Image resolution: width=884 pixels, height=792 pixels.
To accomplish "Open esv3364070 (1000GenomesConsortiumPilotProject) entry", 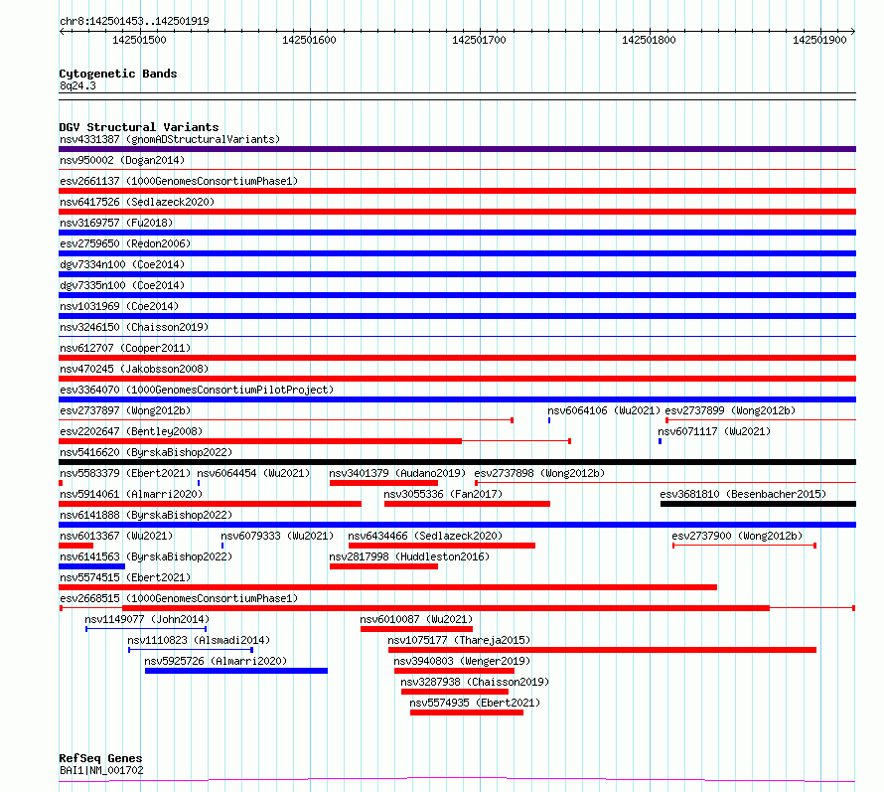I will tap(197, 390).
